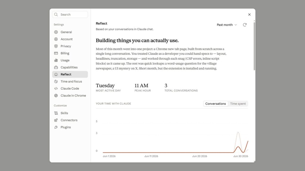Switch chart to Conversations view
305x171 pixels.
tap(216, 104)
